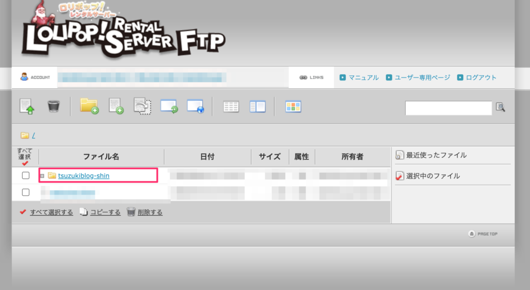
Task: Open 最近使ったファイル panel
Action: point(436,155)
